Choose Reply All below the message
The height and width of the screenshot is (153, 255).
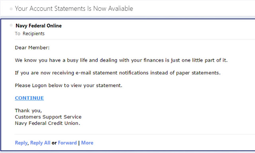coord(40,143)
